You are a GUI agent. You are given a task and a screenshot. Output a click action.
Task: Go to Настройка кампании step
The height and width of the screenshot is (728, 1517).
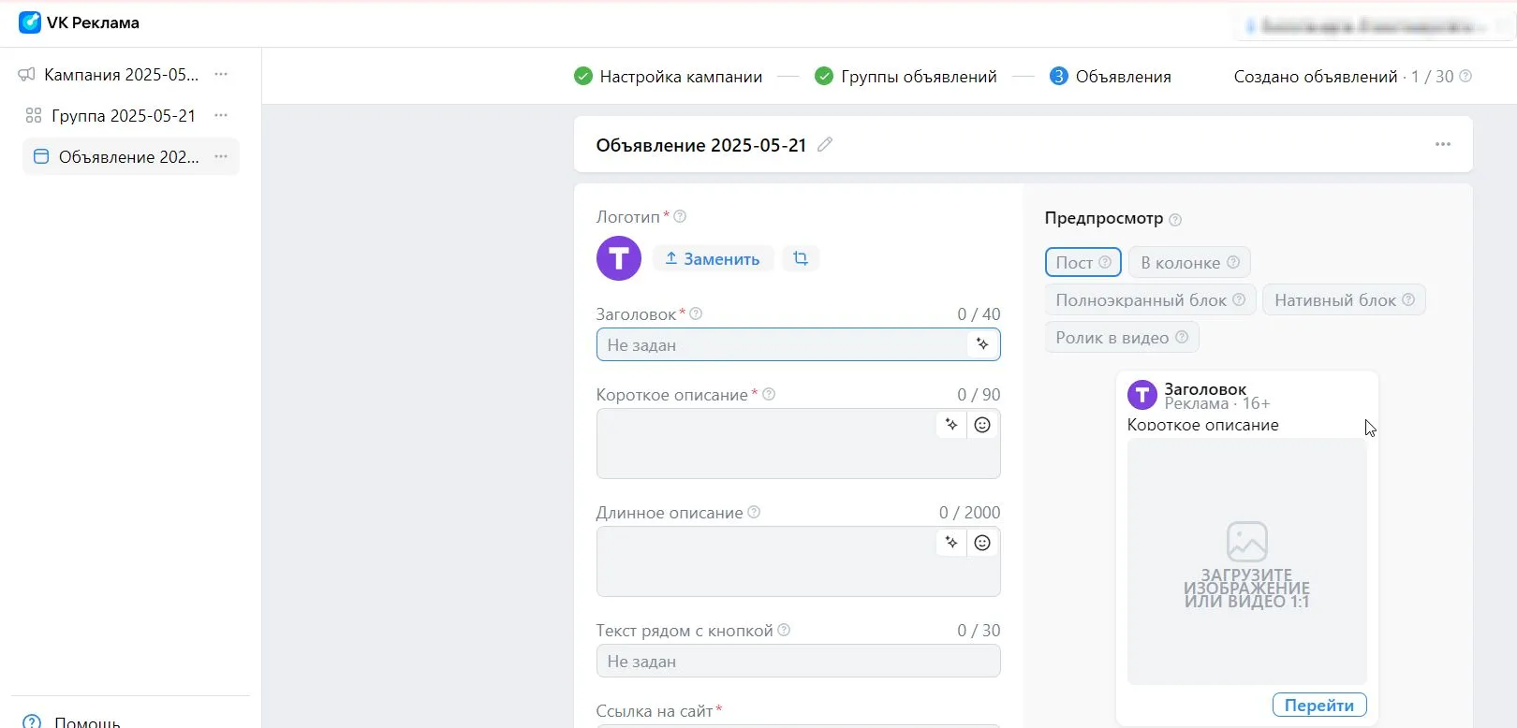pyautogui.click(x=669, y=77)
